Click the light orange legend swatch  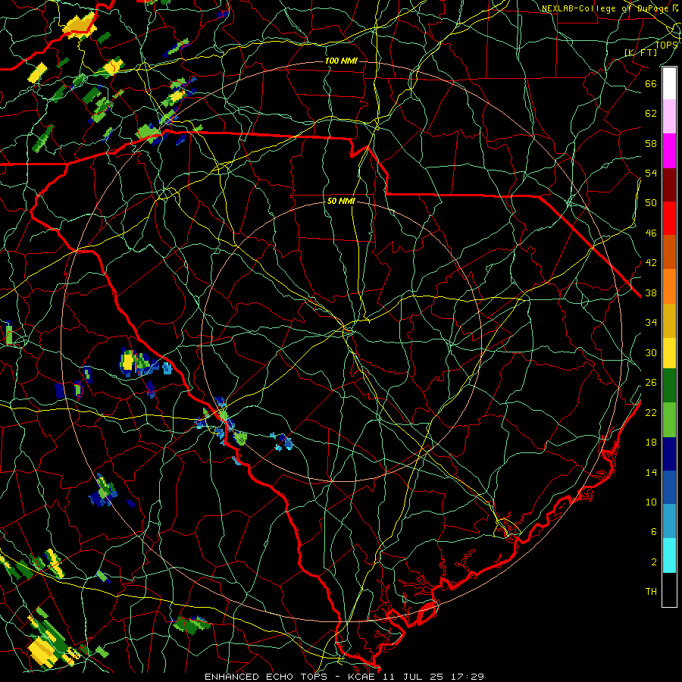point(669,286)
